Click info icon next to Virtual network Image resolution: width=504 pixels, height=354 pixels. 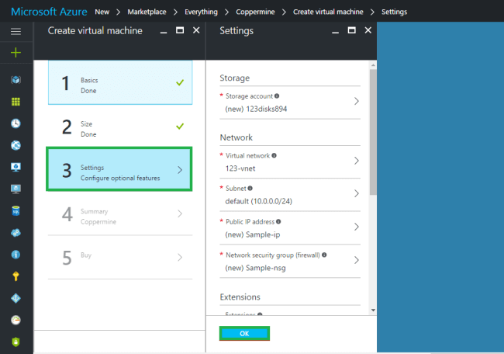tap(274, 155)
